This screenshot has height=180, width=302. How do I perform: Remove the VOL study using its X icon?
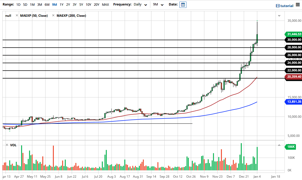click(x=7, y=145)
